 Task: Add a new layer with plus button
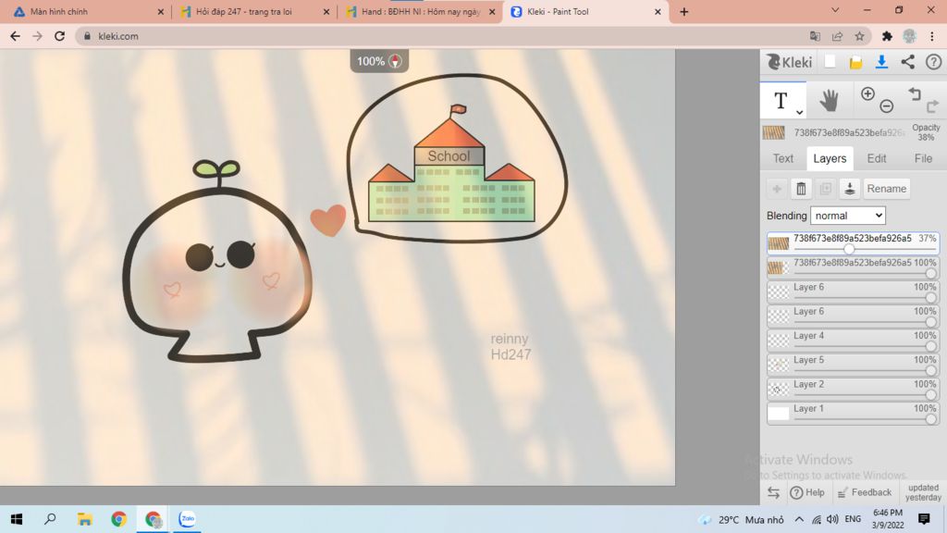tap(777, 189)
